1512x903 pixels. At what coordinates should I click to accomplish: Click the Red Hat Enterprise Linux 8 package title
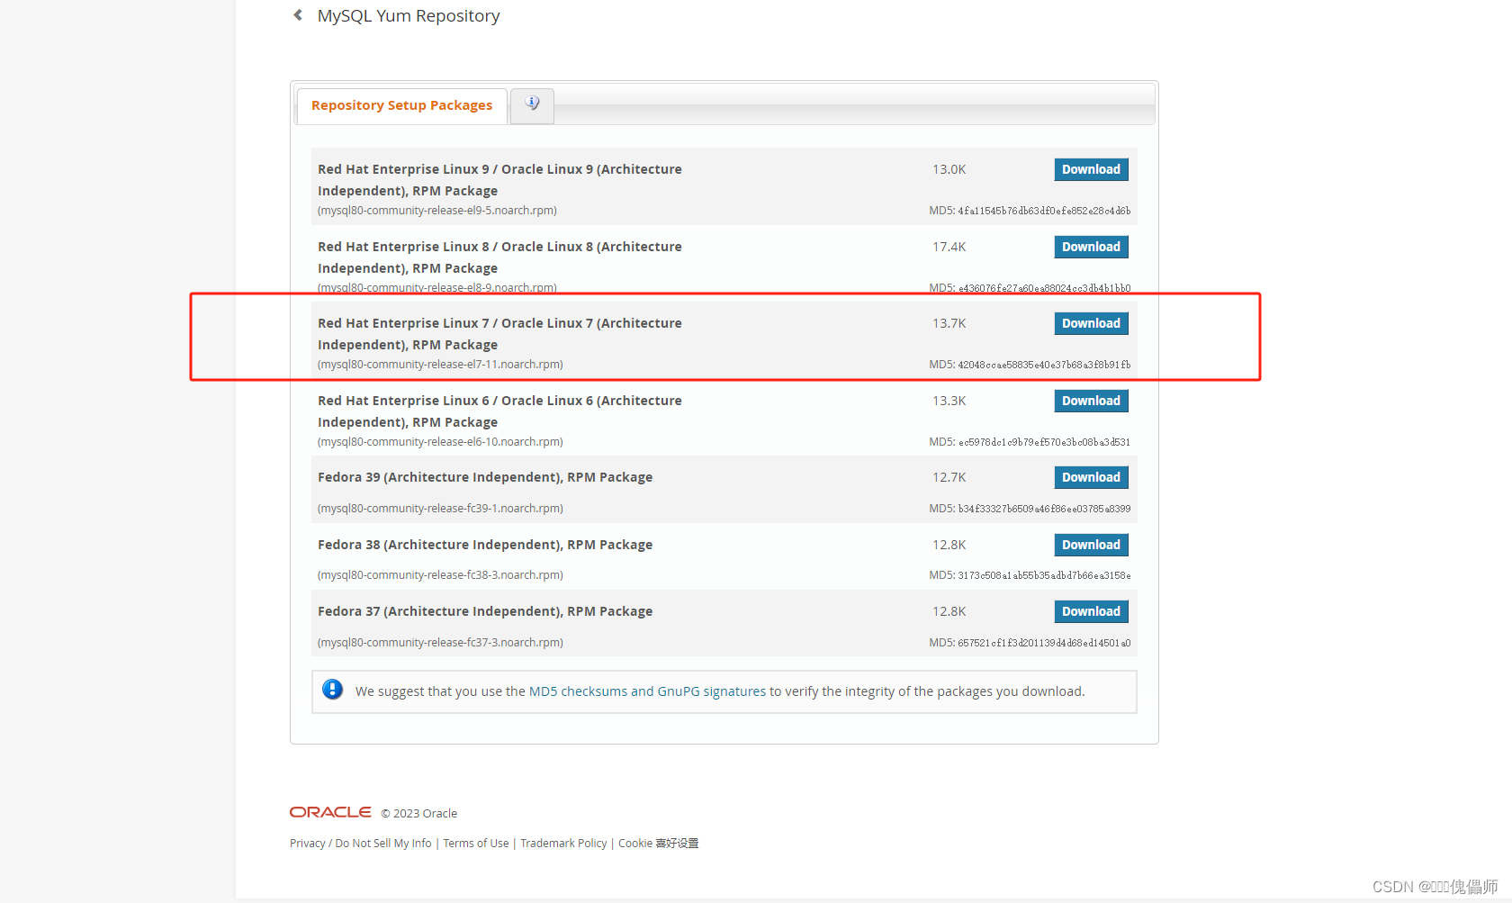click(x=499, y=257)
